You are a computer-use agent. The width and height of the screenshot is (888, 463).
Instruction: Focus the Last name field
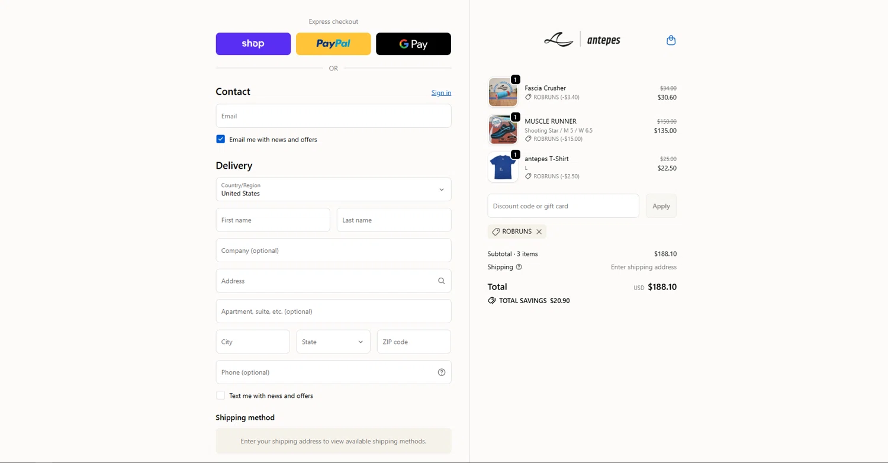(394, 220)
